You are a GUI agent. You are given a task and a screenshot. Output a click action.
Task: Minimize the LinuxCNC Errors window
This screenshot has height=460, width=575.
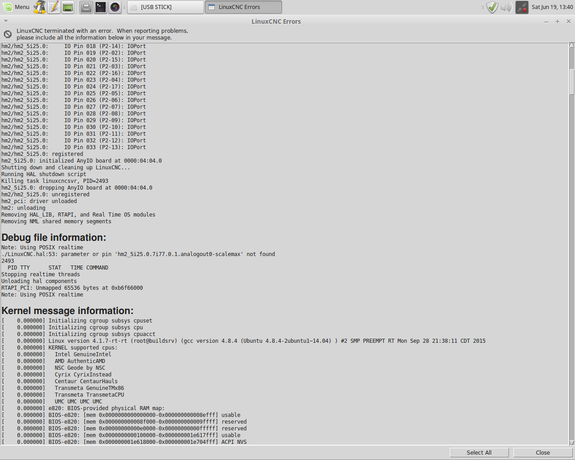[546, 21]
